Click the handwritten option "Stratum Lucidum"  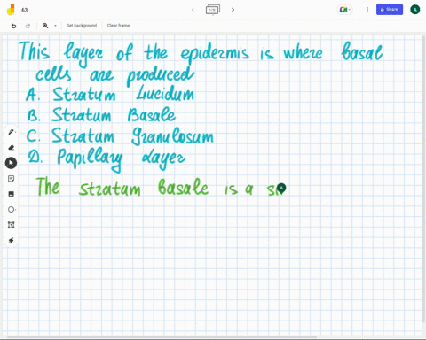click(x=123, y=94)
